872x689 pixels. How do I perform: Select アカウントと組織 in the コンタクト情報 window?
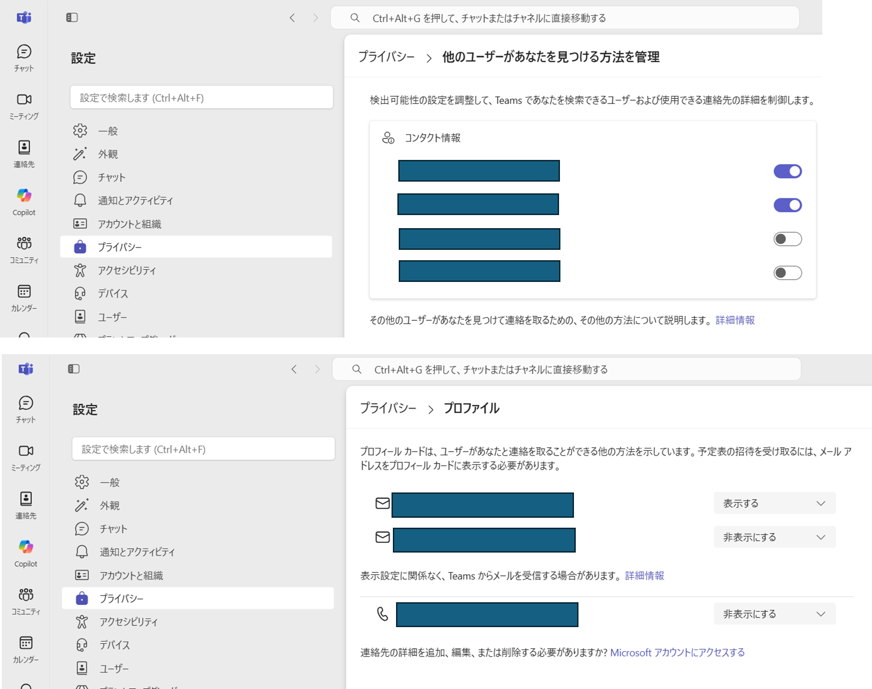(x=196, y=224)
